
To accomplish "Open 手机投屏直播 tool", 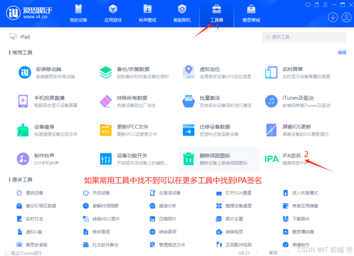I will click(x=48, y=101).
